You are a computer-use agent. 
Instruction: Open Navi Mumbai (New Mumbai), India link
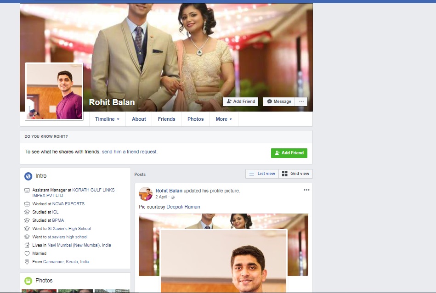(x=79, y=245)
